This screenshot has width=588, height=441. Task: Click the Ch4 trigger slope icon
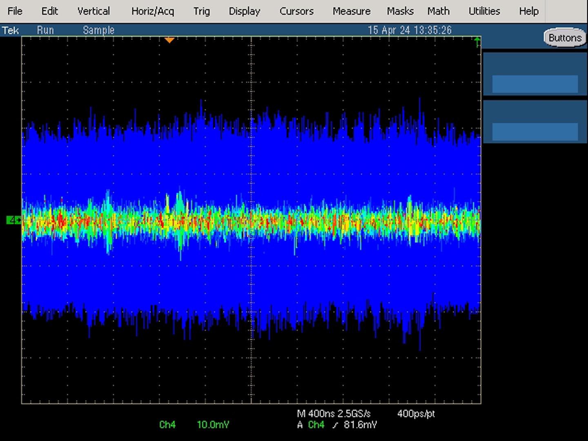(335, 425)
